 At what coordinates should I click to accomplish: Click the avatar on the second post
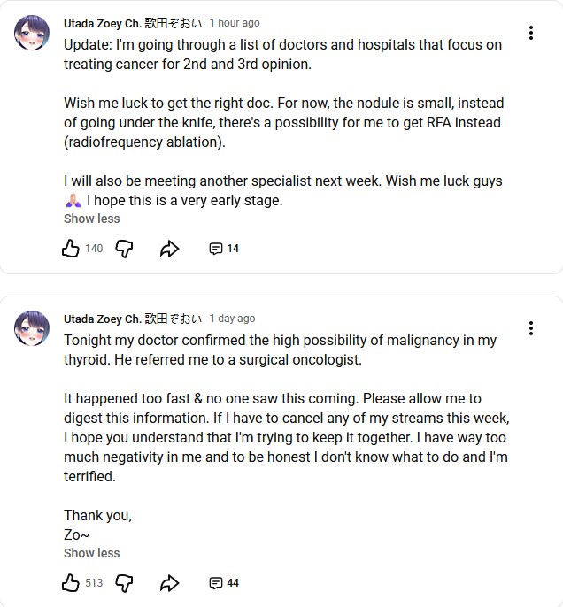coord(32,328)
